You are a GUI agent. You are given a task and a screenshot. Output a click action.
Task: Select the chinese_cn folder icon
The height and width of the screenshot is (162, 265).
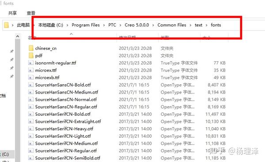point(31,48)
